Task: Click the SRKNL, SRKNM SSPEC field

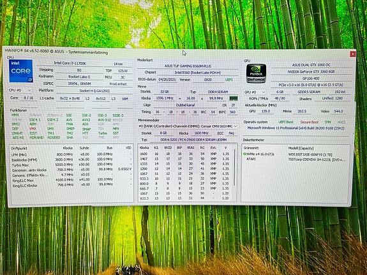Action: (79, 84)
